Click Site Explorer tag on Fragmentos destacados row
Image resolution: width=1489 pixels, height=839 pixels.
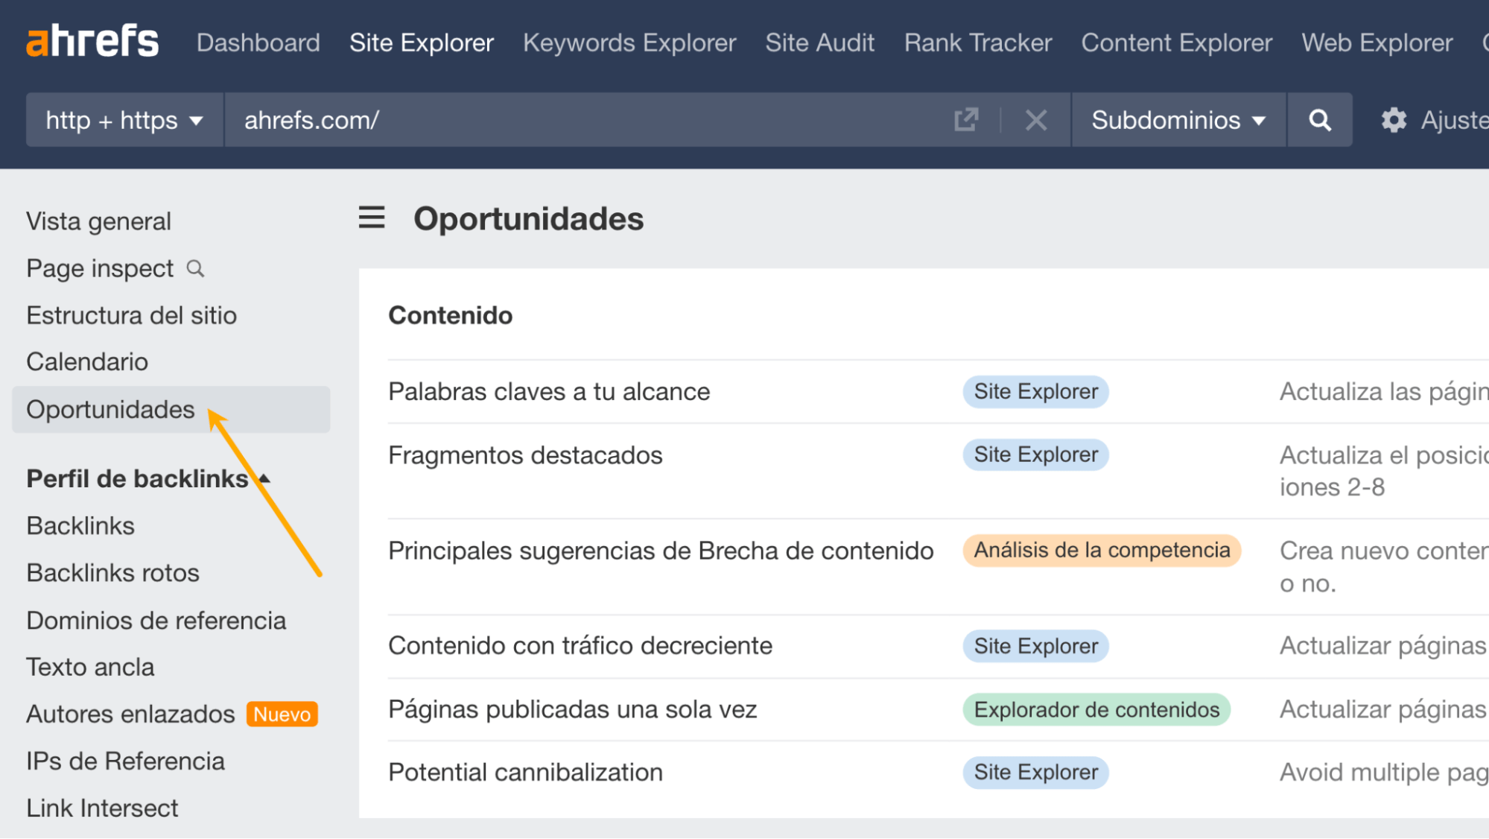[1035, 455]
